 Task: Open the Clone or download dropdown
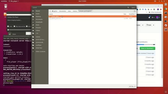click(147, 48)
